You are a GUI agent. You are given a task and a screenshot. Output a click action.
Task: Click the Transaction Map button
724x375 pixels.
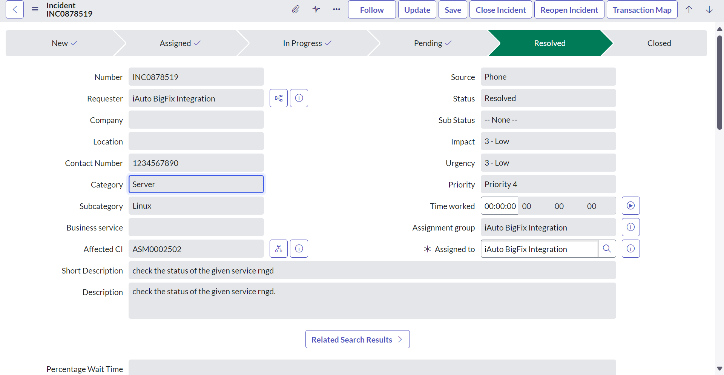tap(642, 10)
